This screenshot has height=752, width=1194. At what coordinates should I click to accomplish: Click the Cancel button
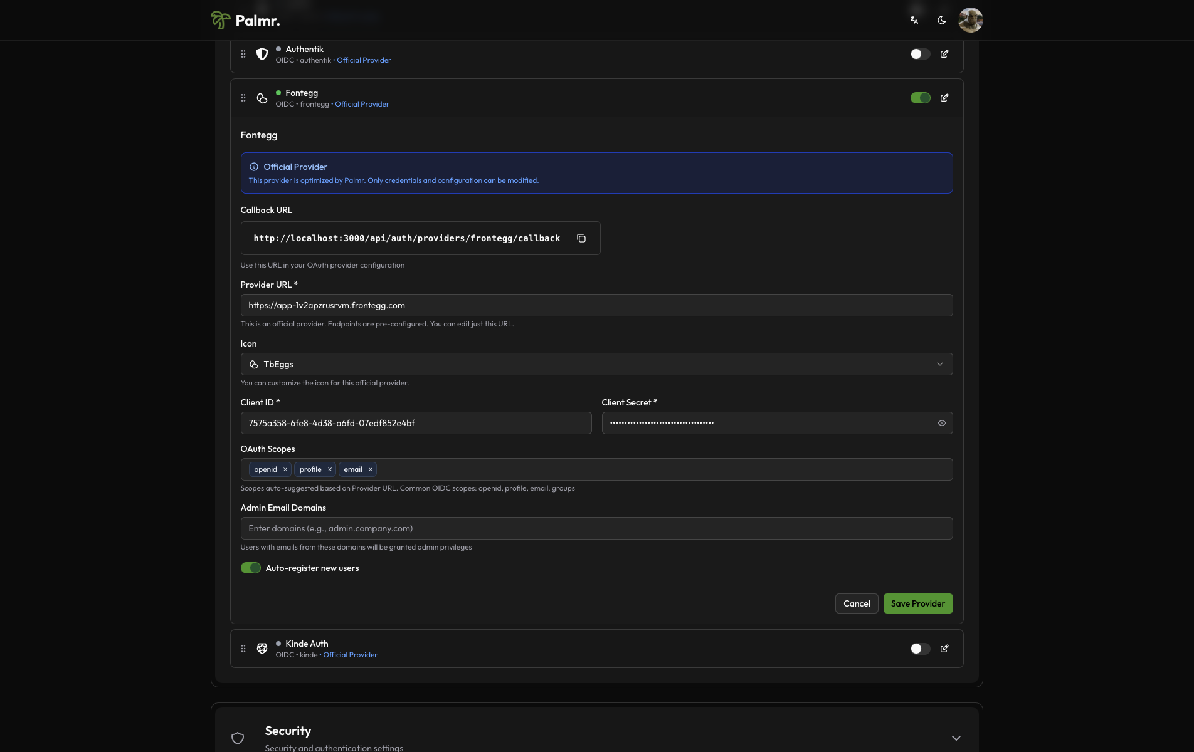pos(857,603)
